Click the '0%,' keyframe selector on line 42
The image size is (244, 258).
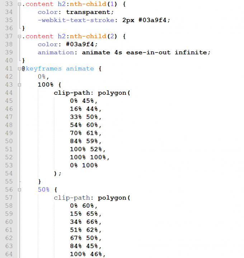[x=43, y=77]
